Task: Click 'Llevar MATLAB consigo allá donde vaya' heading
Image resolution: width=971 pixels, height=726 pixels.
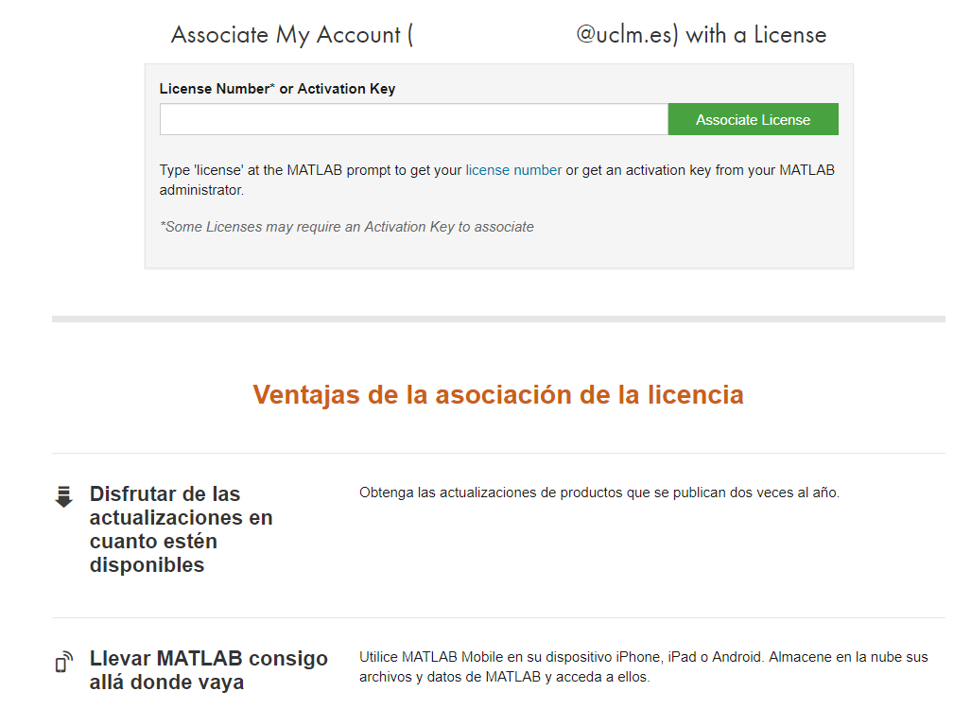Action: click(209, 669)
